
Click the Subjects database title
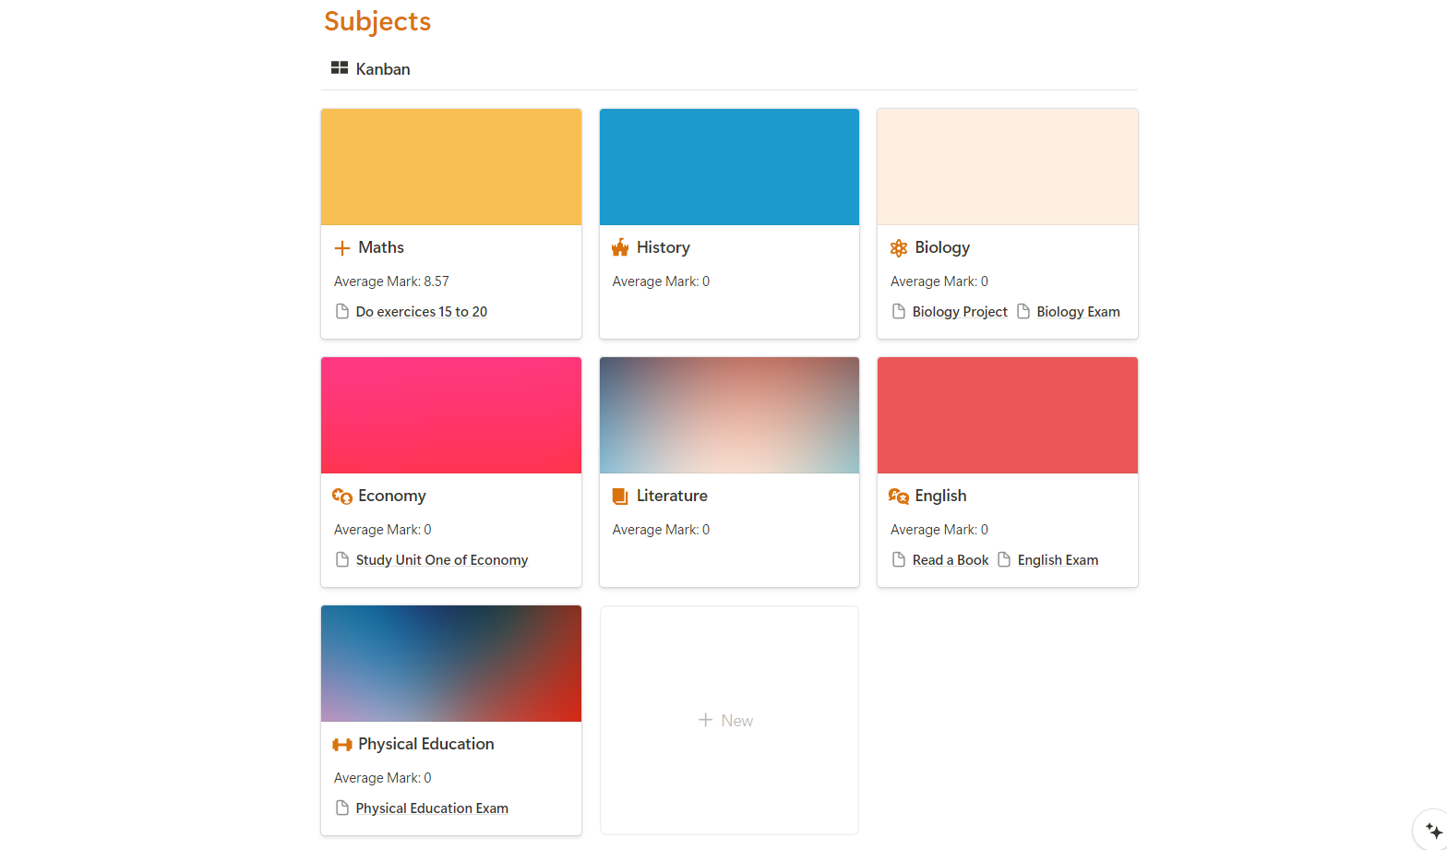pos(377,21)
